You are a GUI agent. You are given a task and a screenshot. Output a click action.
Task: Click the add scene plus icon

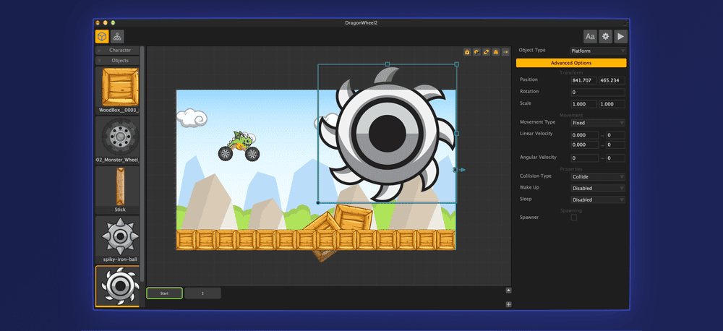pos(508,304)
